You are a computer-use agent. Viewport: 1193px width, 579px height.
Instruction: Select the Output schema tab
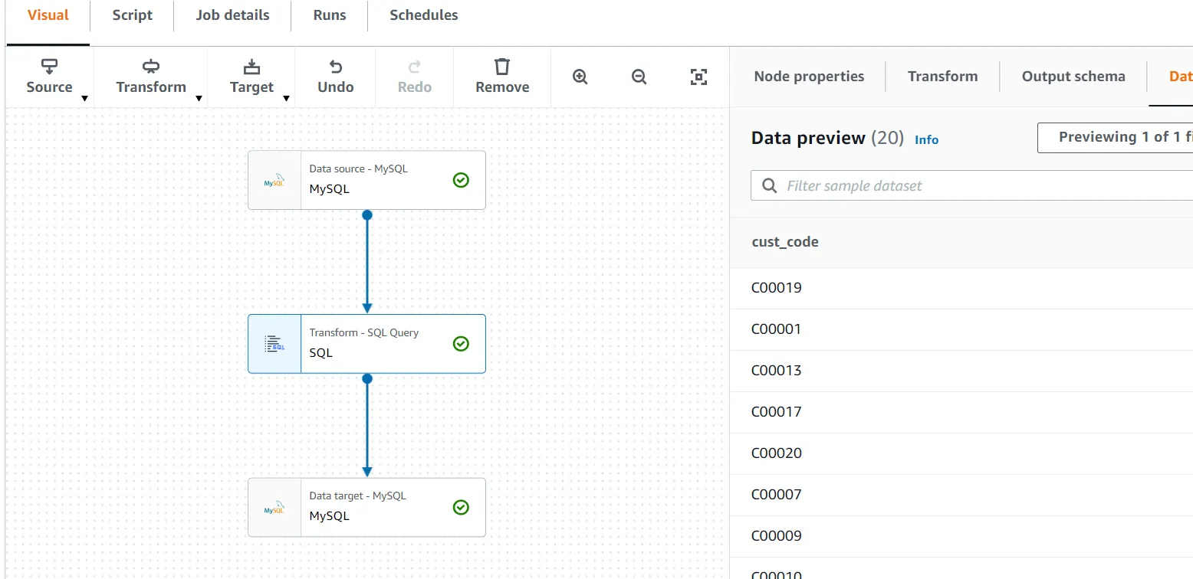click(x=1073, y=77)
